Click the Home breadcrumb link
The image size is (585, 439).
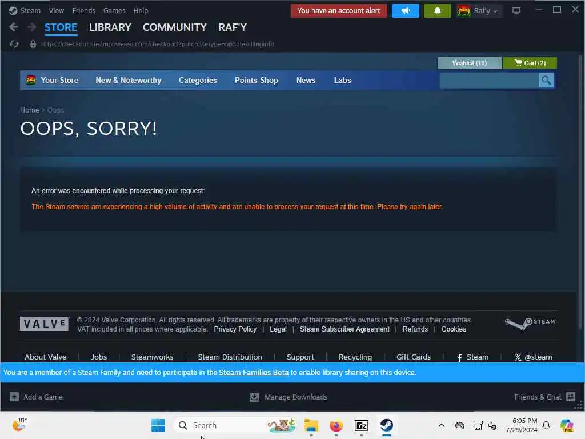[x=30, y=110]
